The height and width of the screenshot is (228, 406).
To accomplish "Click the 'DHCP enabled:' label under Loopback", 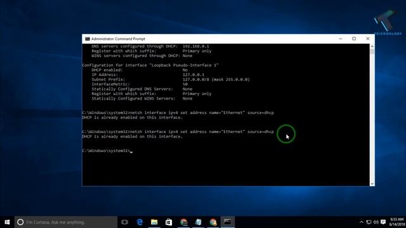I will click(x=107, y=70).
